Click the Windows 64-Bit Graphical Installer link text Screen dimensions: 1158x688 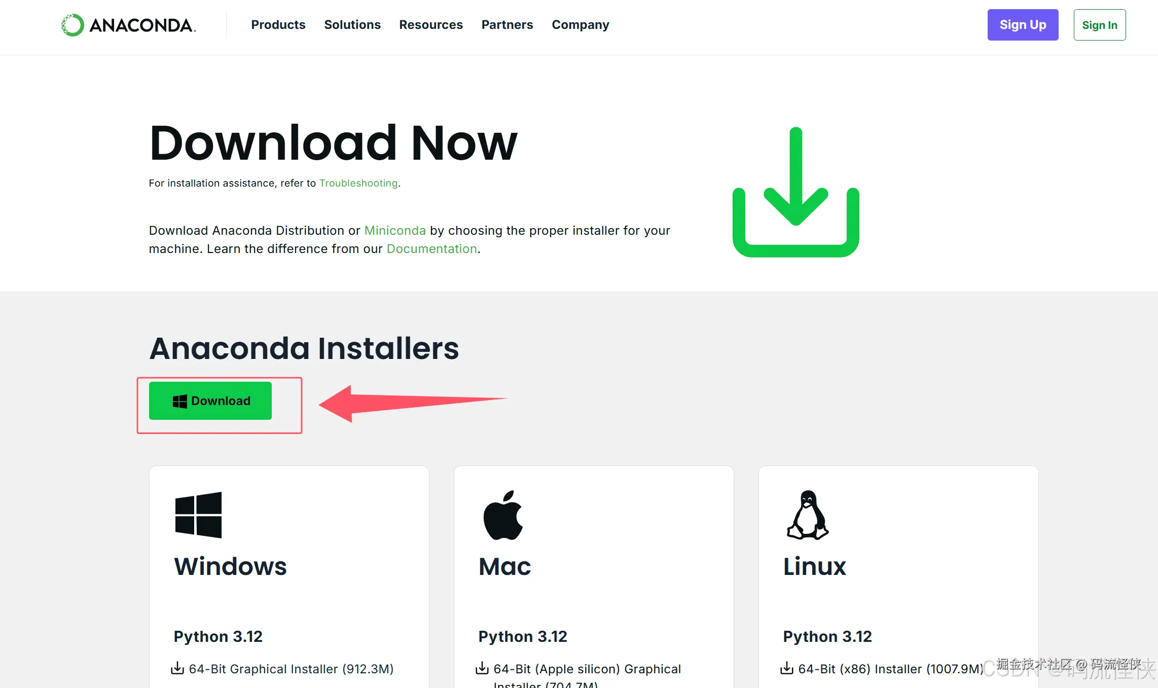click(x=291, y=669)
